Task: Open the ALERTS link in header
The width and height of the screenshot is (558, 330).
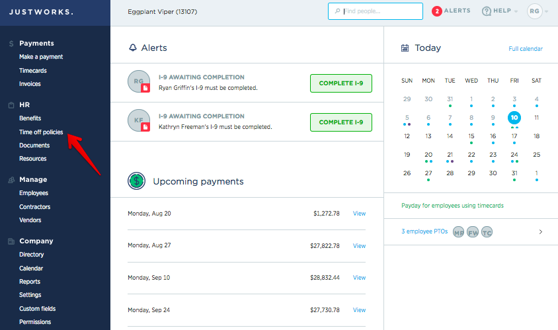Action: point(457,11)
